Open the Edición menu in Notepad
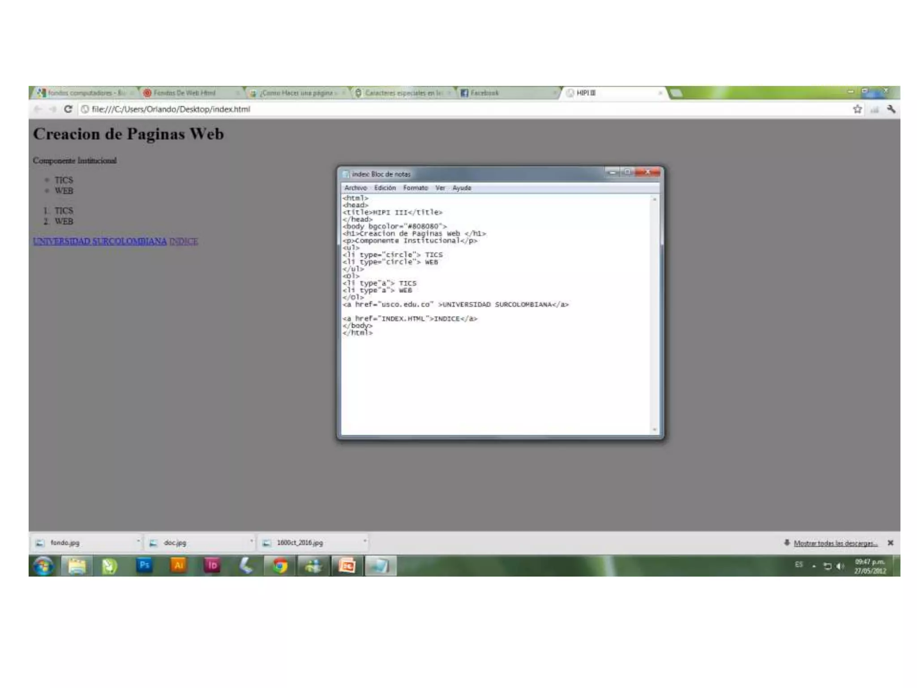This screenshot has width=917, height=688. pyautogui.click(x=385, y=188)
